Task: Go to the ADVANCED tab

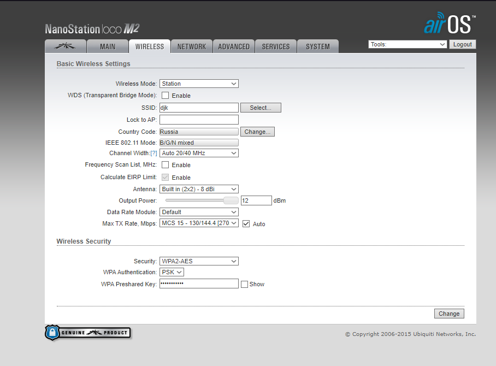Action: pyautogui.click(x=234, y=46)
